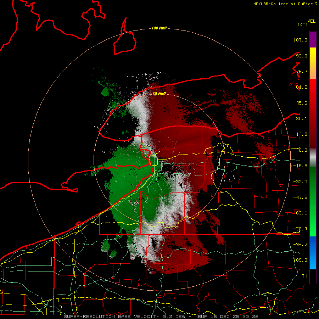Click the Super-Resolution Base Velocity caption text
Viewport: 319px width, 319px height.
[x=161, y=317]
